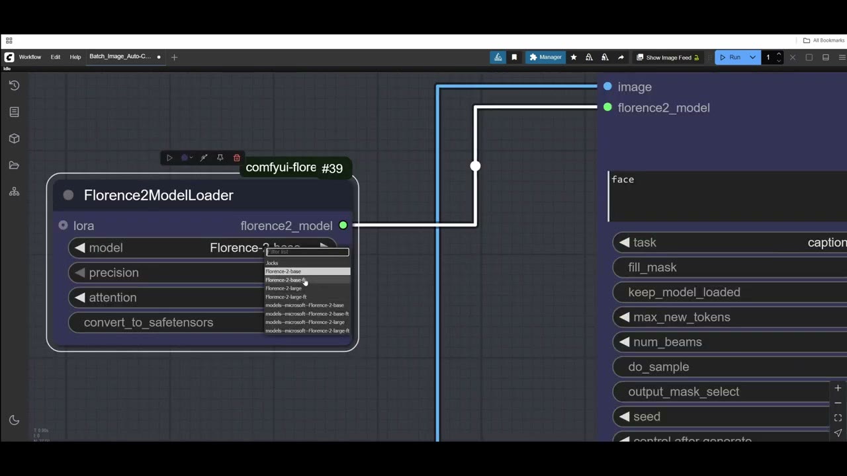Click left arrow on precision widget
The width and height of the screenshot is (847, 476).
pyautogui.click(x=80, y=272)
